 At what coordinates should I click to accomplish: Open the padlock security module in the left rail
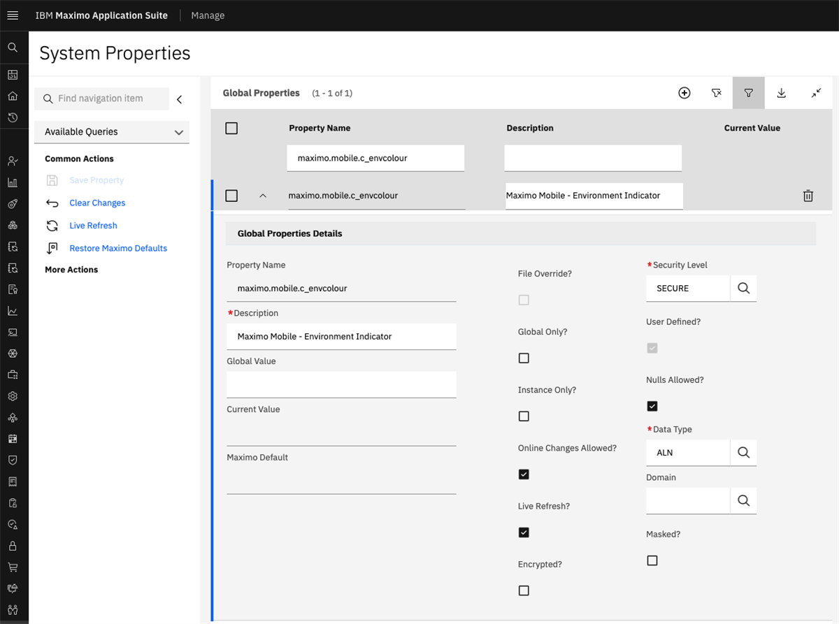coord(13,546)
